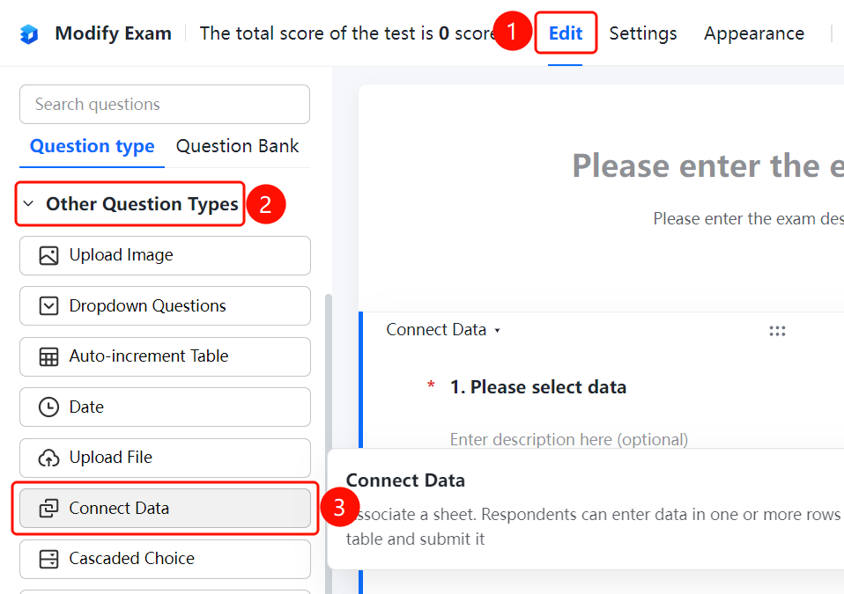This screenshot has height=594, width=844.
Task: Add an Upload File question
Action: click(x=165, y=458)
